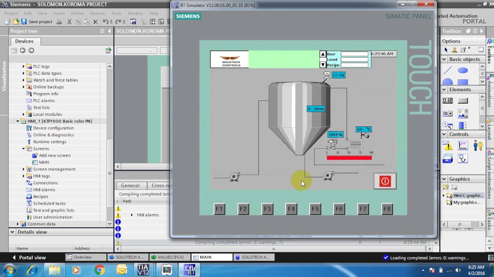Select the Devices tab
This screenshot has width=494, height=277.
(24, 41)
